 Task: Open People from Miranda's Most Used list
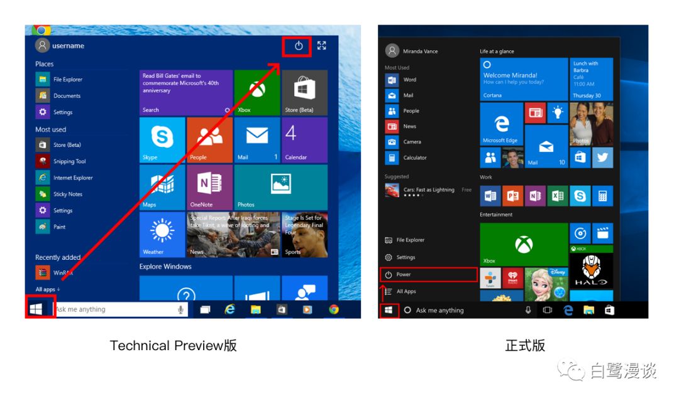(x=402, y=110)
